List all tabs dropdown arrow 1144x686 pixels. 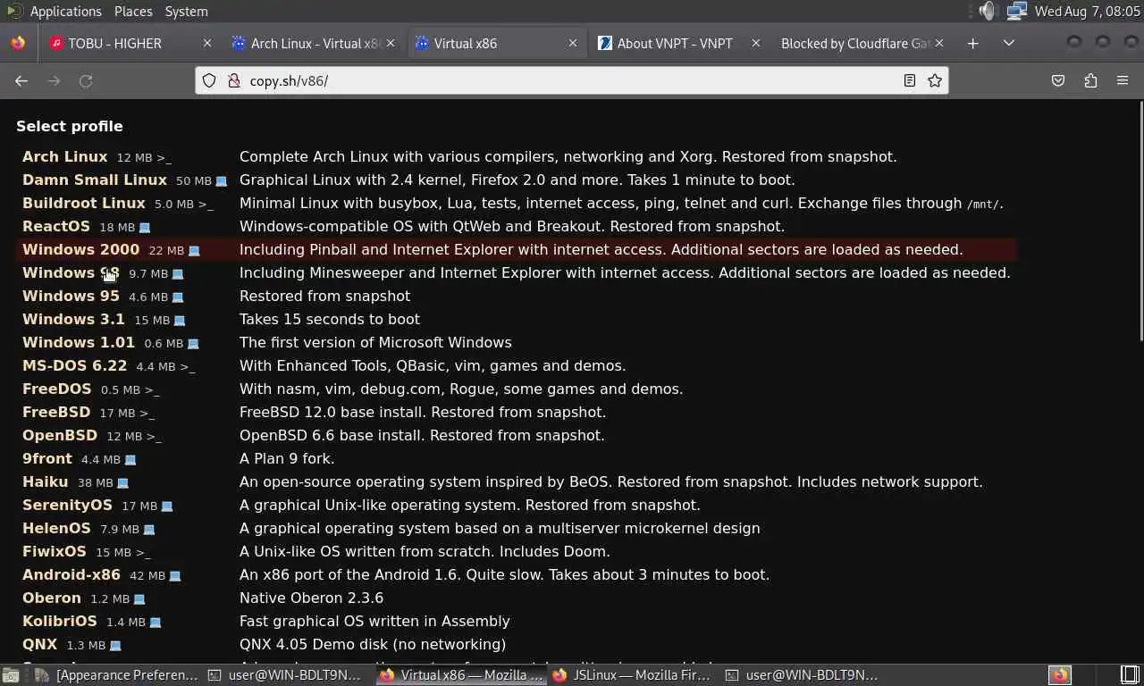click(x=1009, y=43)
